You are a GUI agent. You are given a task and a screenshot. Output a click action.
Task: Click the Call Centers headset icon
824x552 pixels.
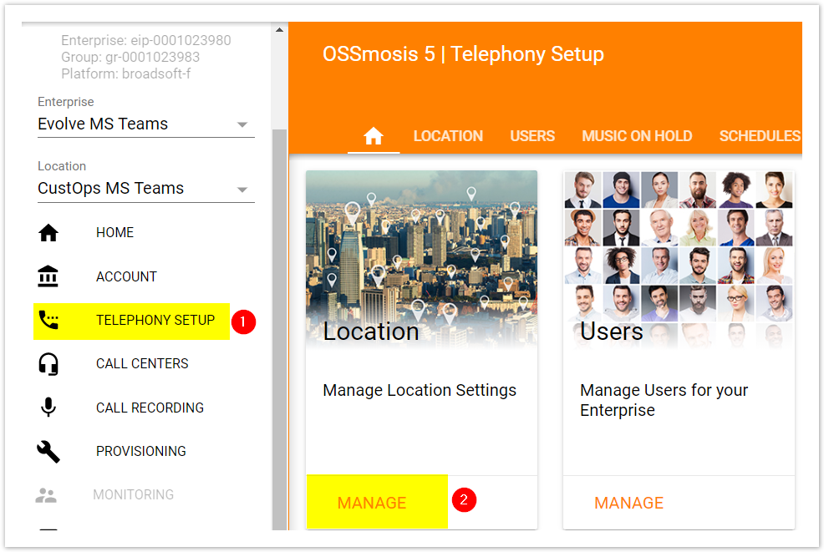pyautogui.click(x=48, y=364)
